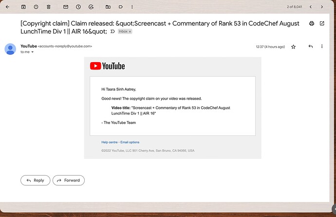Click the Forward button
Screen dimensions: 336x217
69,180
